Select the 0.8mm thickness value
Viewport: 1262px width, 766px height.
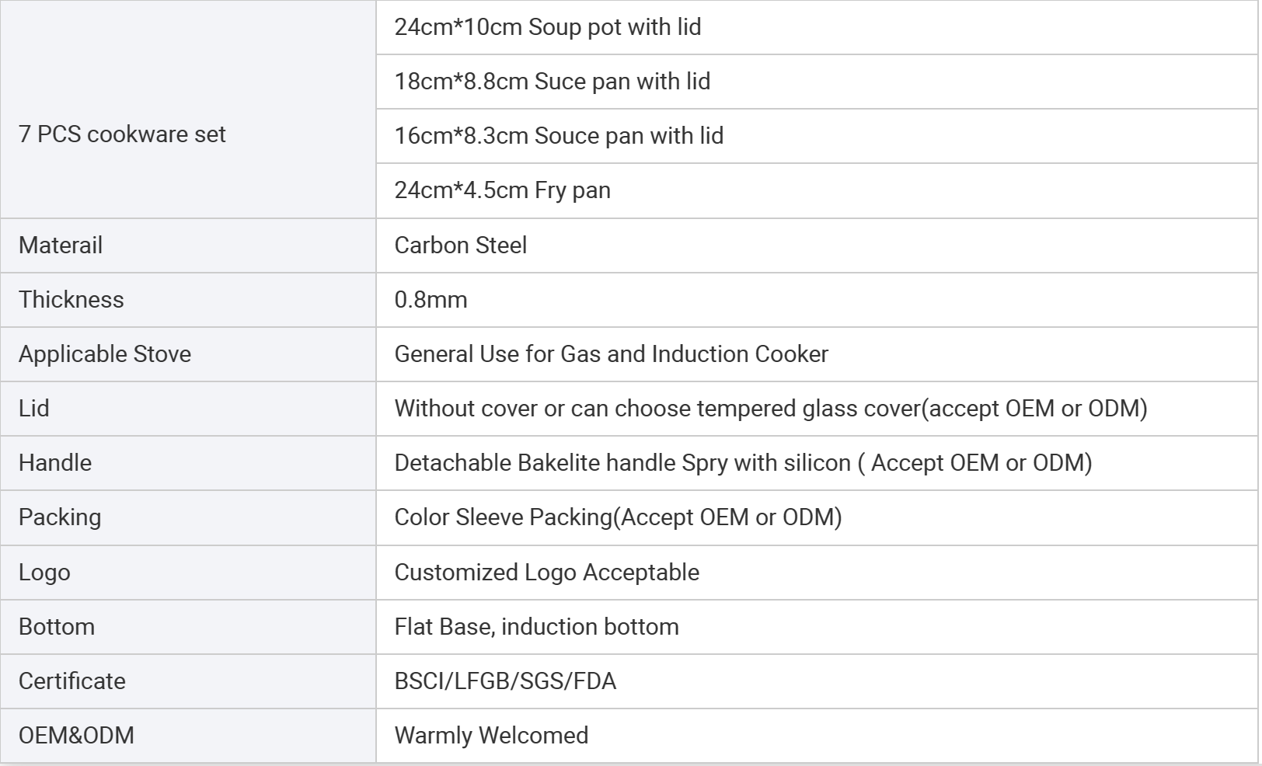[431, 300]
